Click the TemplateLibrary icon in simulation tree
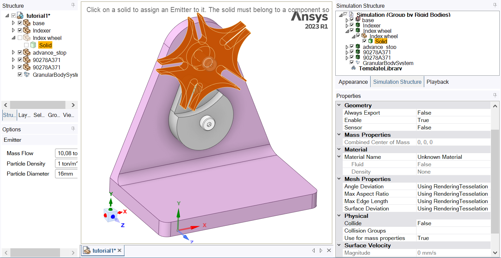Screen dimensions: 501x258 [x=354, y=68]
